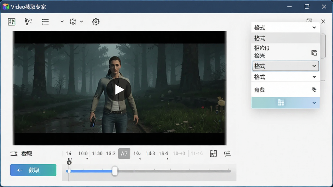
Task: Close the side panel with the X icon
Action: [323, 21]
